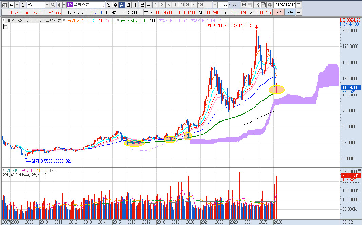
Task: Select the 월 monthly chart period
Action: [x=122, y=5]
